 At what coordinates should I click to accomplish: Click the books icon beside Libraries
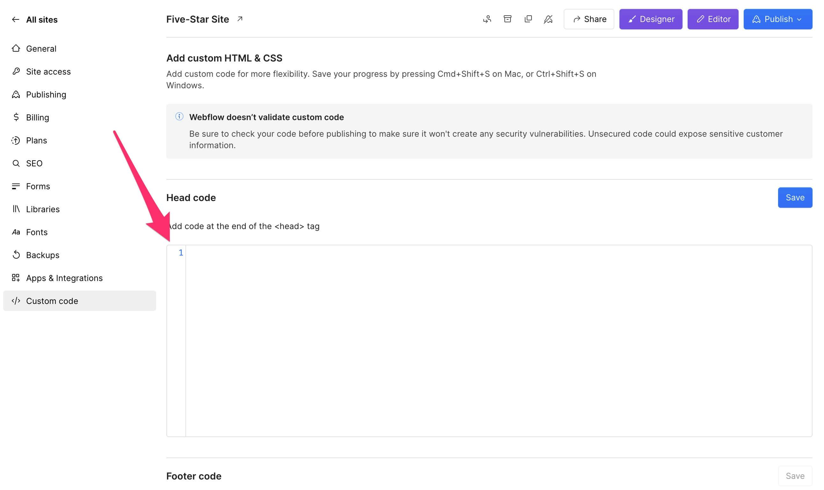[16, 209]
